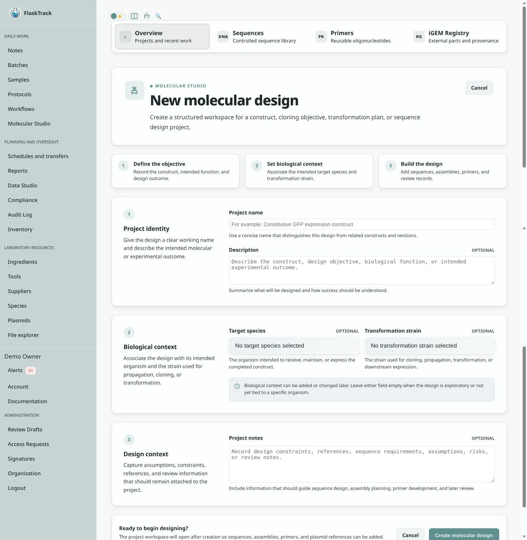Screen dimensions: 527x540
Task: Open Data Studio
Action: click(23, 185)
